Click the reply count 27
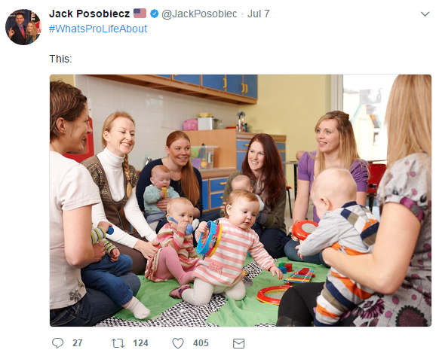Image resolution: width=439 pixels, height=353 pixels. click(x=78, y=343)
